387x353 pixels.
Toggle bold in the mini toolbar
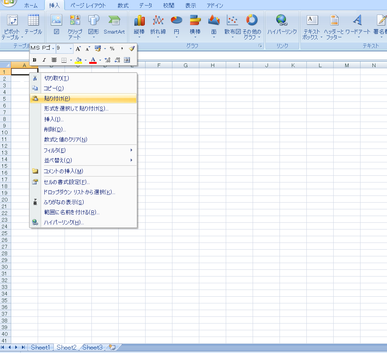(x=35, y=60)
